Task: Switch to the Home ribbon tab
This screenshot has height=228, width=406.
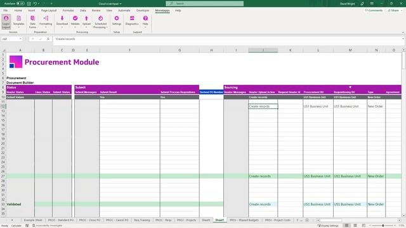Action: [x=18, y=11]
